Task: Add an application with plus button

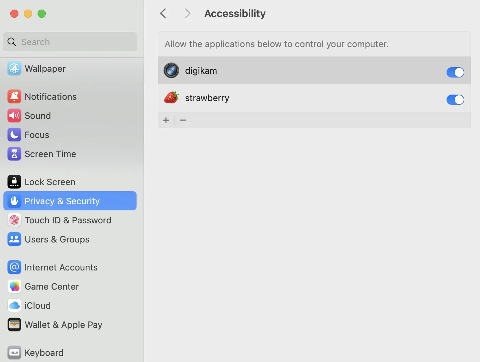Action: [x=166, y=120]
